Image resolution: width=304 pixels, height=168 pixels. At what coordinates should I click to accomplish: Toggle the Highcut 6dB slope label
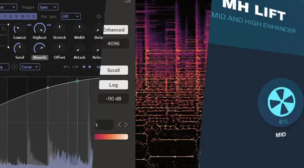49,25
